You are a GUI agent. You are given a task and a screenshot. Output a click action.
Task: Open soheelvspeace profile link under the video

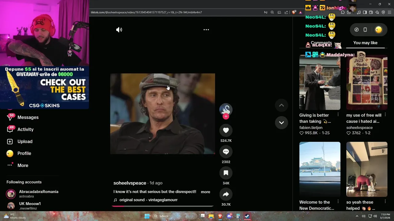coord(130,183)
